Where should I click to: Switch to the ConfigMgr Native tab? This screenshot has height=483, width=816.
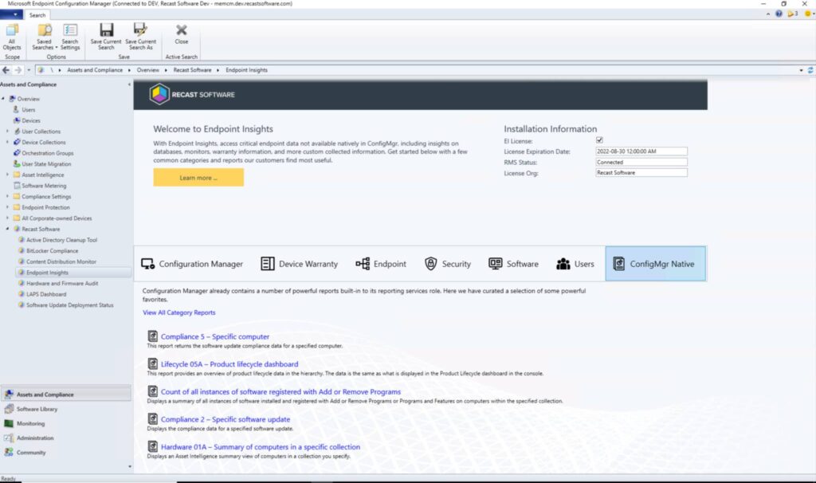click(655, 262)
